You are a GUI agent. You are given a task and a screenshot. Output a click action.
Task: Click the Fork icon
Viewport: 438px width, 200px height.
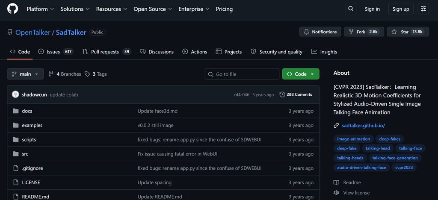pos(351,32)
